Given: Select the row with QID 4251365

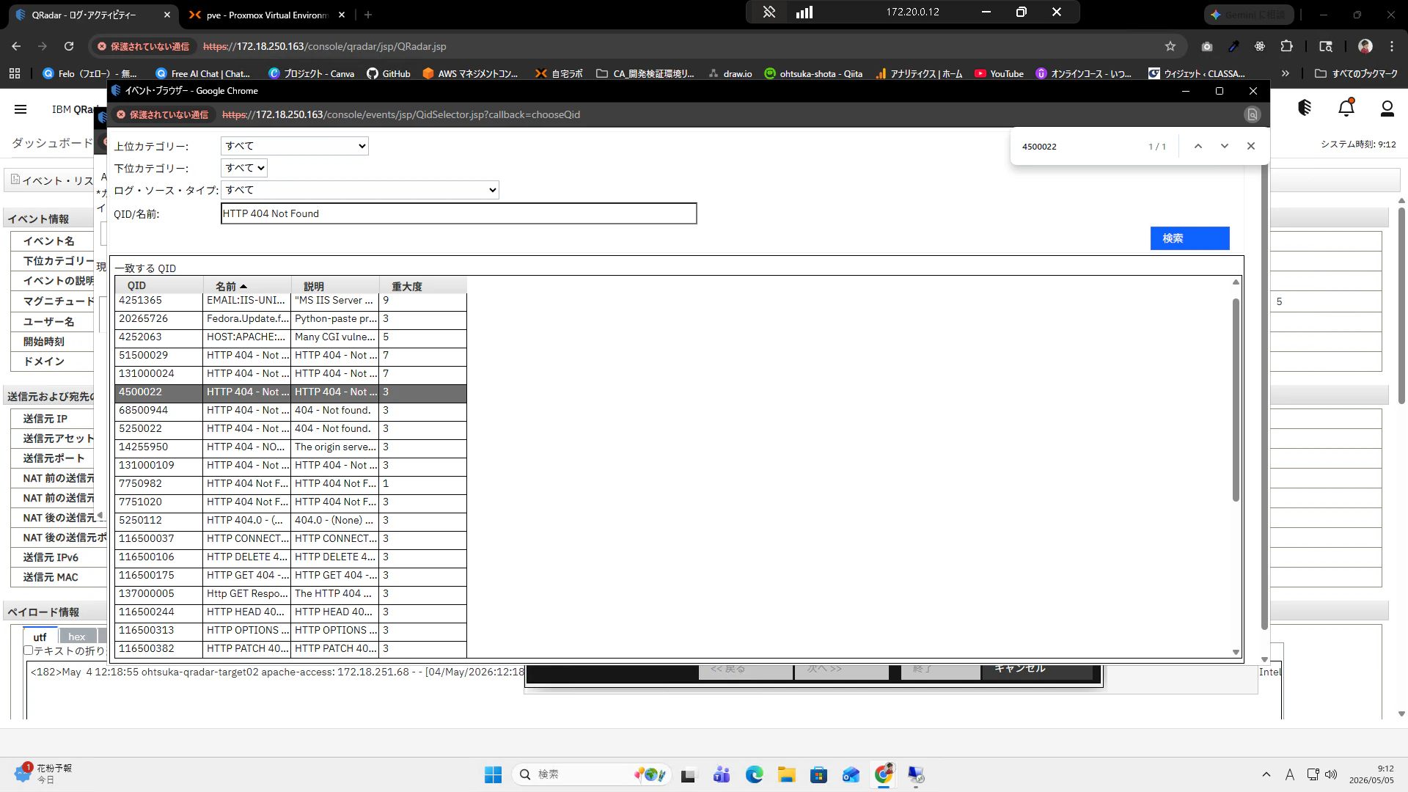Looking at the screenshot, I should point(290,301).
